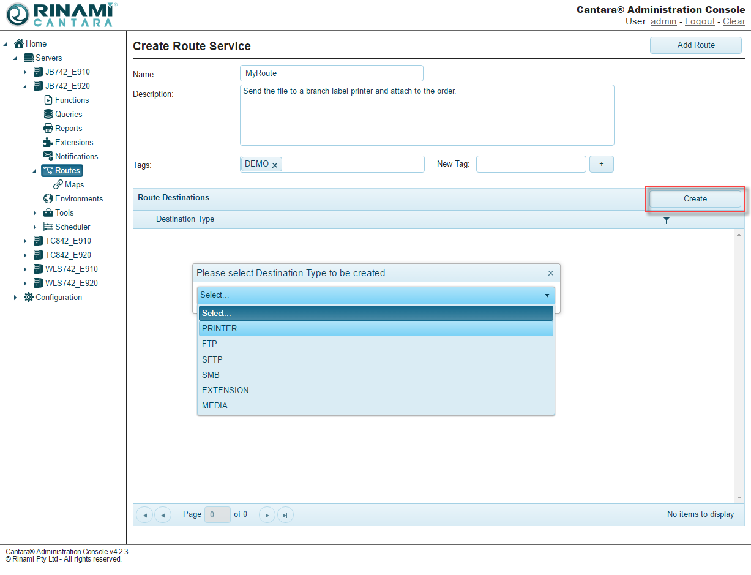Choose PRINTER from destination list

coord(375,328)
